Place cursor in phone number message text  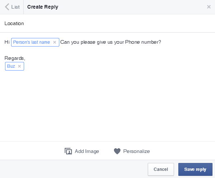[x=111, y=42]
